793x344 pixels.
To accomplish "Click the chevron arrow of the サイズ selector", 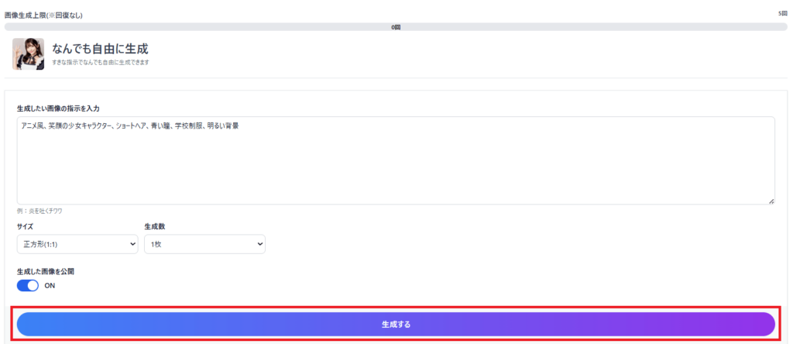I will tap(133, 244).
